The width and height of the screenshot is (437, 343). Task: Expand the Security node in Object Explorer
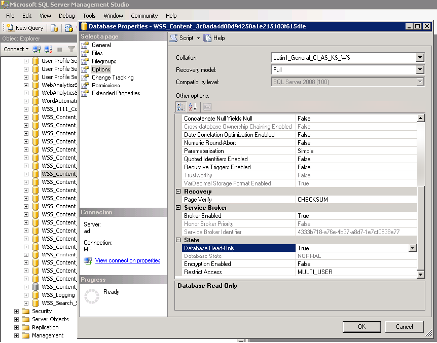[x=16, y=311]
